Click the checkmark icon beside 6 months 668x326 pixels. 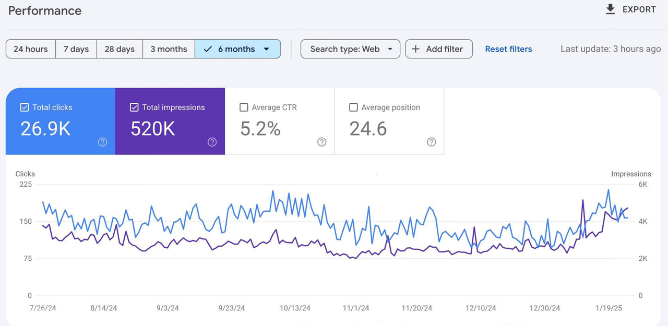point(208,49)
